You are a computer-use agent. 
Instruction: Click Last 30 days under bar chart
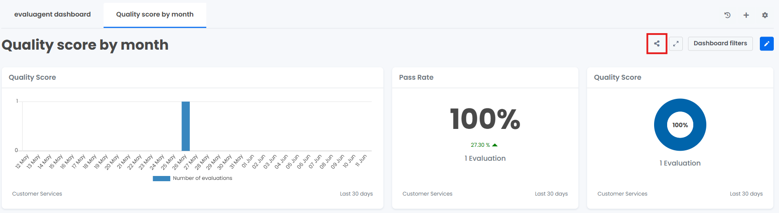coord(356,194)
